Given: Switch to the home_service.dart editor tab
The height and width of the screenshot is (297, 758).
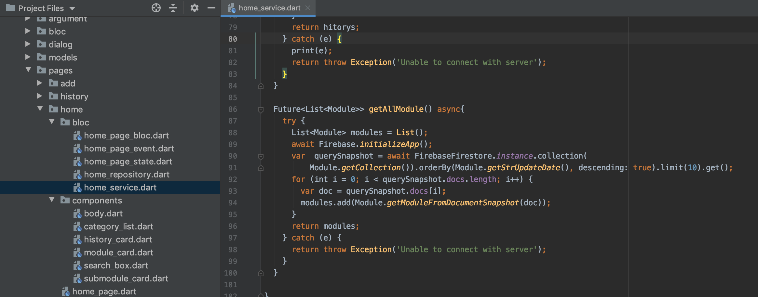Looking at the screenshot, I should pos(269,8).
